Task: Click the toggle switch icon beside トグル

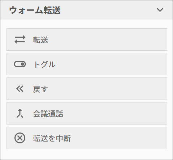Action: 20,64
